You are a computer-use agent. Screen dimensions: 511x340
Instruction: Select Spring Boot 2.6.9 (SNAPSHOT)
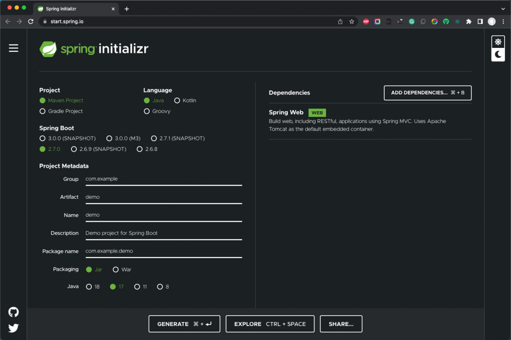(x=98, y=149)
